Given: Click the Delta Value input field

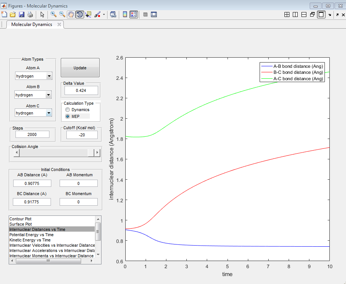Looking at the screenshot, I should pyautogui.click(x=81, y=90).
